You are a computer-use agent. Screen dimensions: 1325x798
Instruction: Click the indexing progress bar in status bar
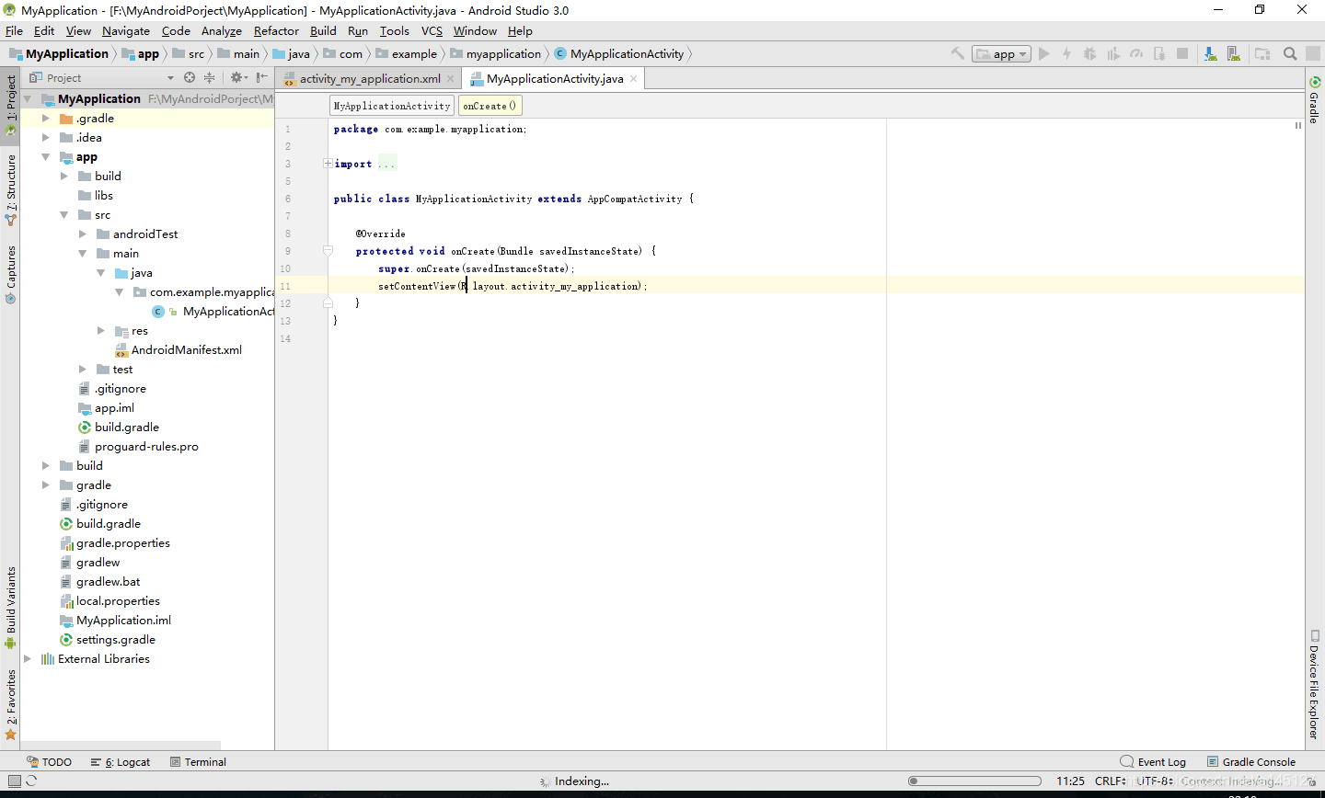click(x=974, y=781)
